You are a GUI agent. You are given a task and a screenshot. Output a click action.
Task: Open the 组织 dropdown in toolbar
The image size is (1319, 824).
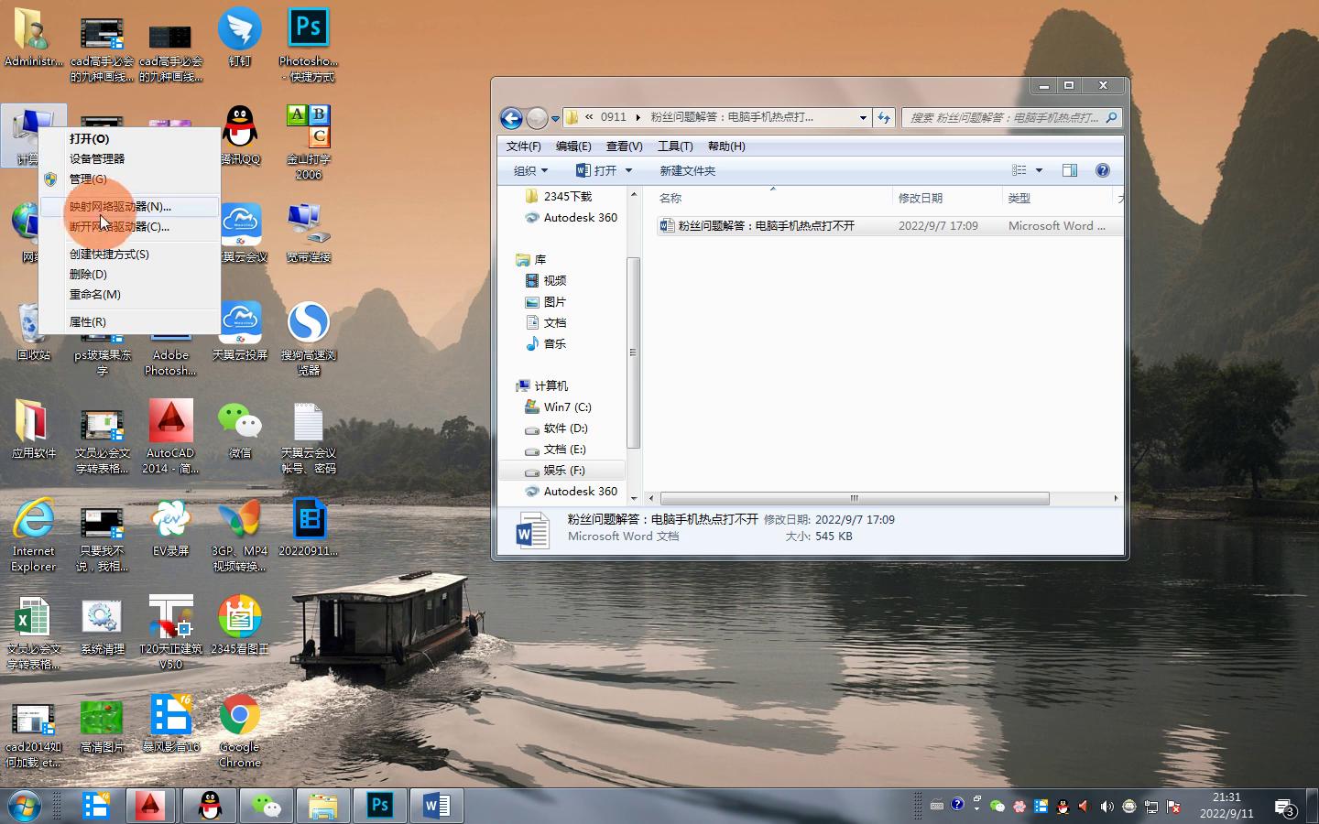(x=530, y=170)
